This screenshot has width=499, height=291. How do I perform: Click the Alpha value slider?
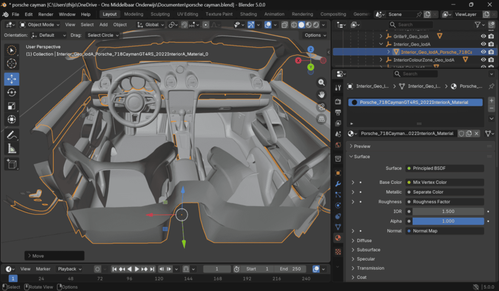[x=448, y=221]
